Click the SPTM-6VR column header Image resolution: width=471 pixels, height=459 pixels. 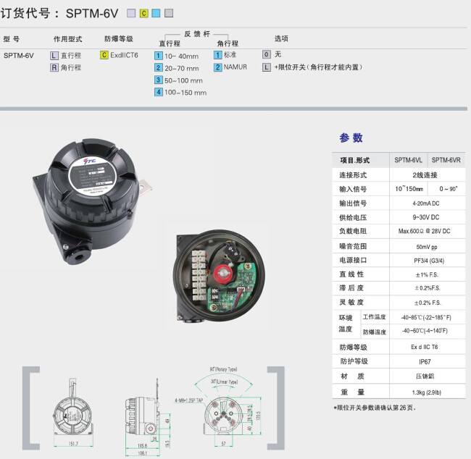446,160
